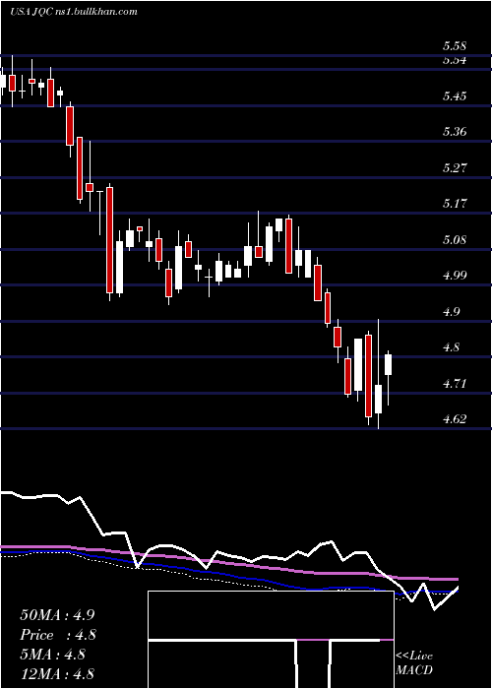
Task: Click the 5.08 price axis label
Action: point(455,240)
